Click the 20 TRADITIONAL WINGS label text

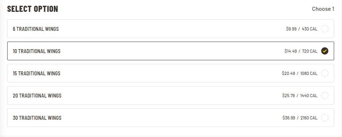(x=37, y=96)
